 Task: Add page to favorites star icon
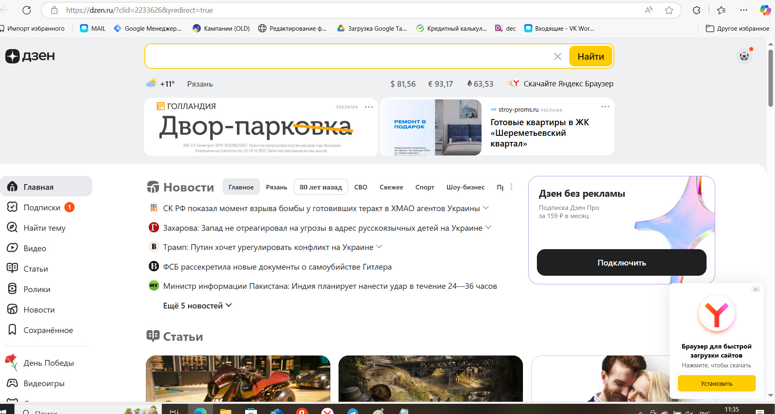point(669,10)
